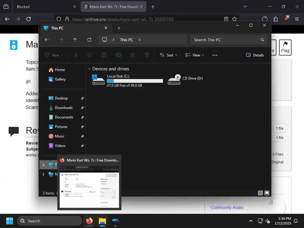Open Local Disk (C:) drive

coord(127,80)
